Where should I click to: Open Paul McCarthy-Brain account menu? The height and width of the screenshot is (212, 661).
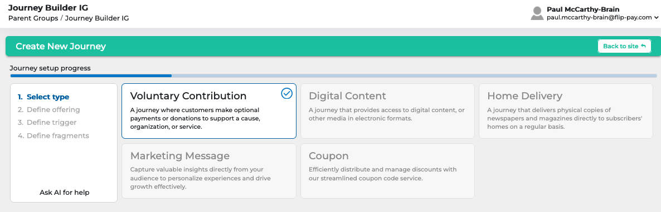click(594, 13)
